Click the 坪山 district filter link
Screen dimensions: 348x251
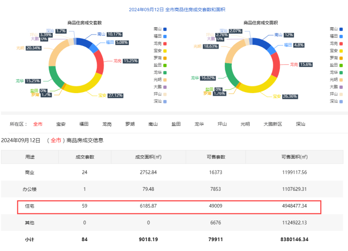pos(222,124)
